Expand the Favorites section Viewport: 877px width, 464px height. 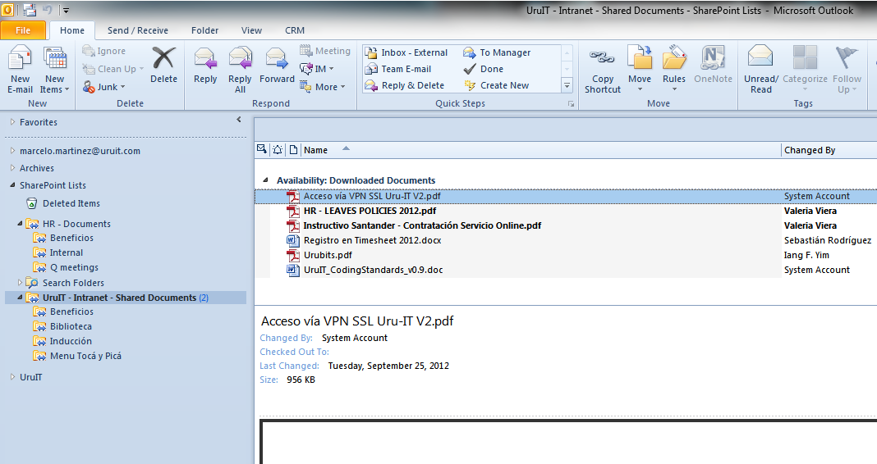point(12,121)
